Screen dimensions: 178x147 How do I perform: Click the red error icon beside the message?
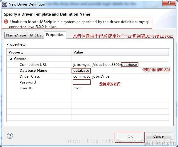6,21
